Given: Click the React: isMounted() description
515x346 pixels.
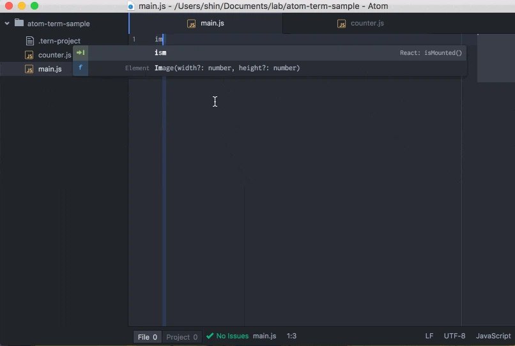Looking at the screenshot, I should coord(431,53).
